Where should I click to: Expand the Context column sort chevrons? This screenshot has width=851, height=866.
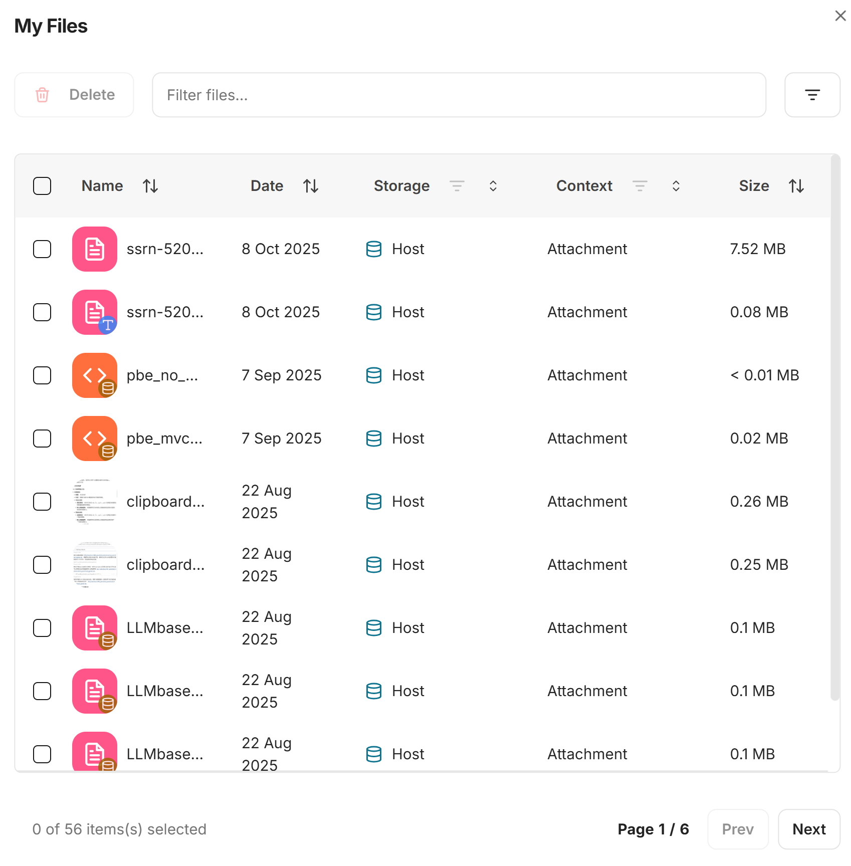(x=676, y=186)
